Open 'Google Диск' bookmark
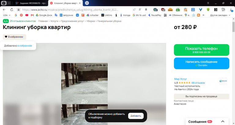Image resolution: width=235 pixels, height=125 pixels. click(44, 15)
